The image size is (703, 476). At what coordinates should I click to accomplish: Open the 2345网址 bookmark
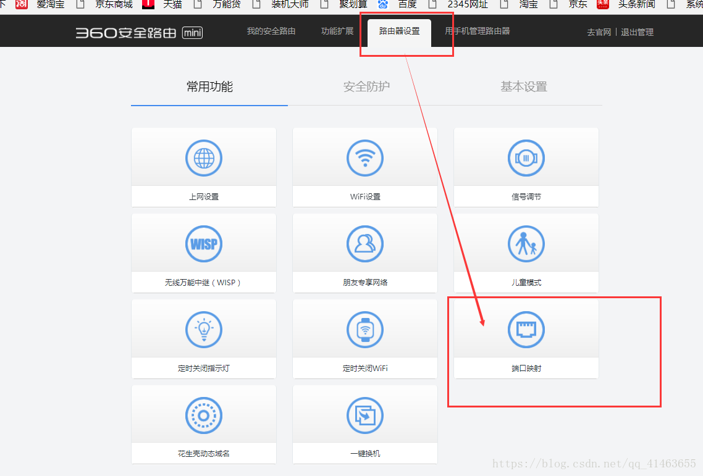468,4
